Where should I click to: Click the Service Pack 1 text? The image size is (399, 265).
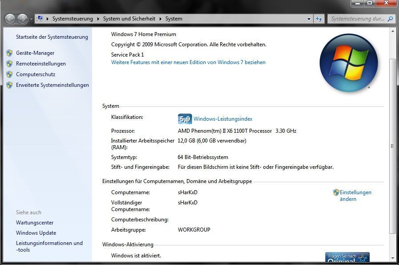(127, 54)
